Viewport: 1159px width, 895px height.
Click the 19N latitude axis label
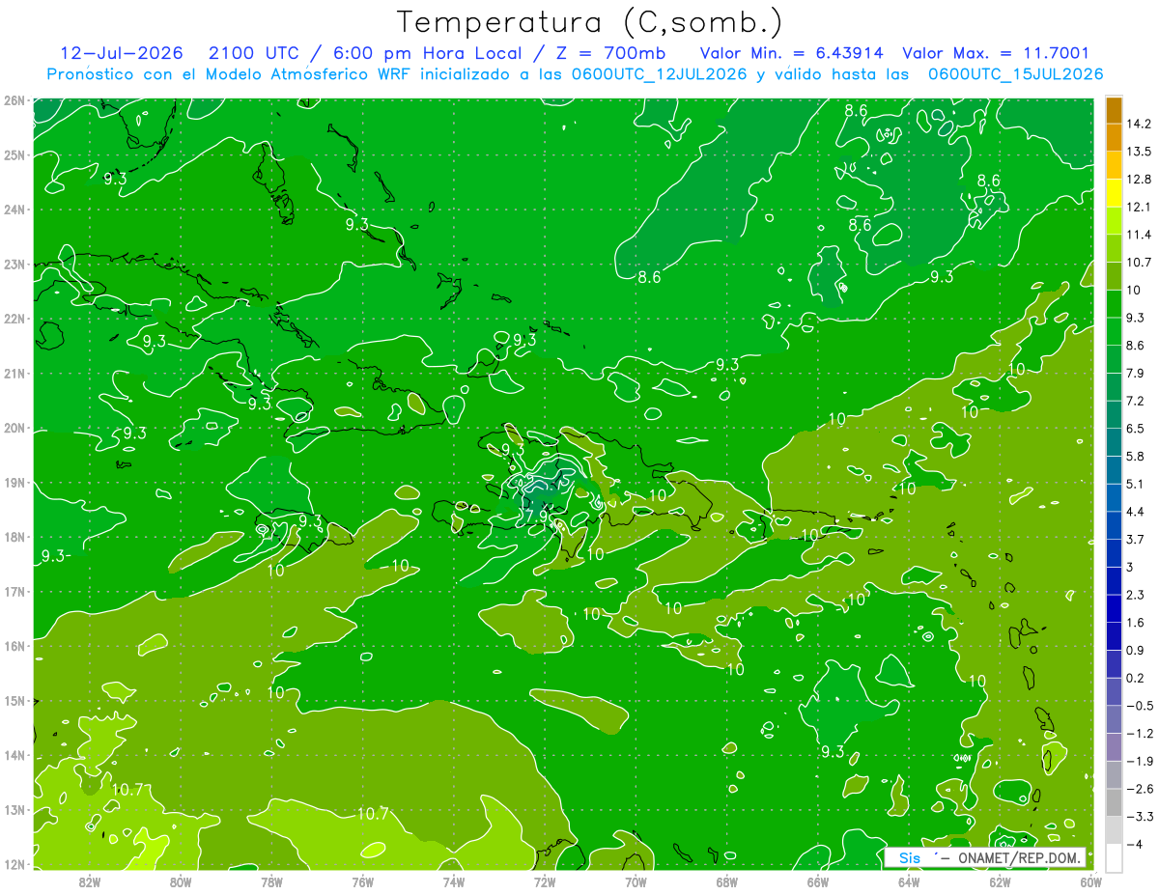[x=14, y=482]
